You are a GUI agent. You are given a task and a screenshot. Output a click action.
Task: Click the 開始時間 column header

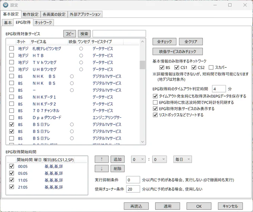25,160
